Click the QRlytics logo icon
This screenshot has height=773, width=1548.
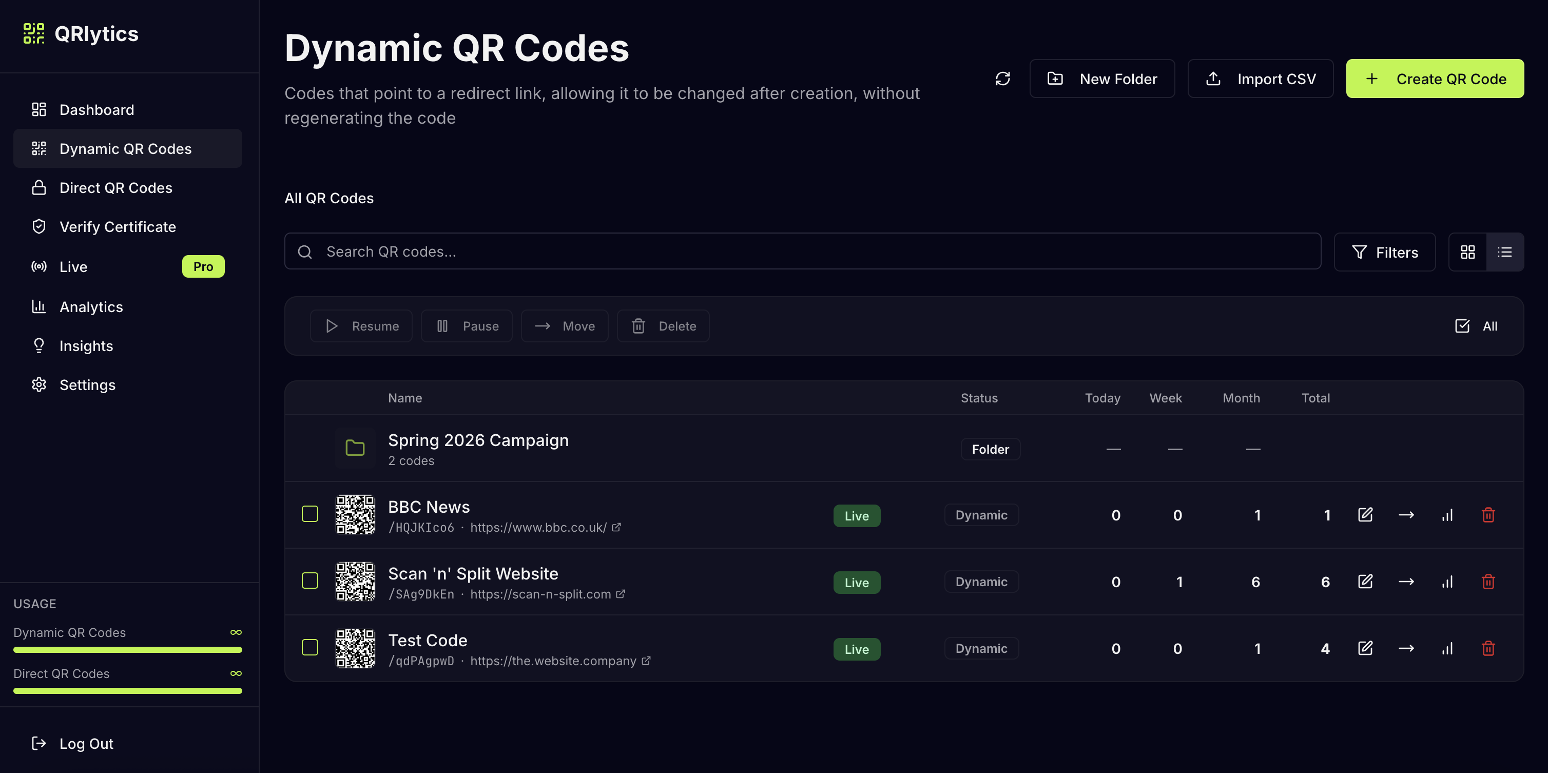pyautogui.click(x=35, y=33)
